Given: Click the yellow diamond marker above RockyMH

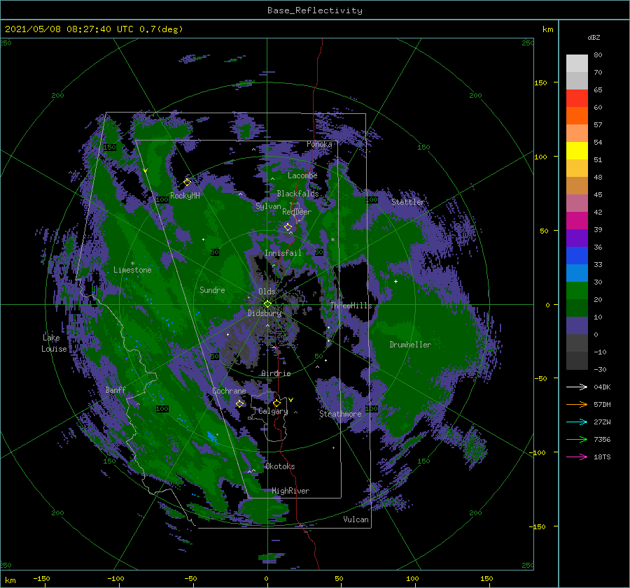Looking at the screenshot, I should pos(187,182).
